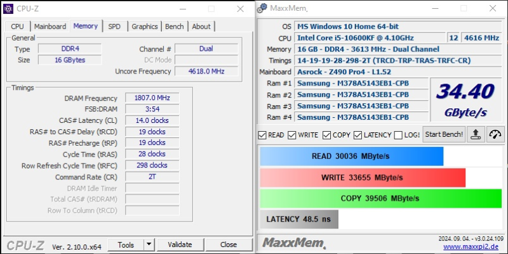
Task: Click the Timings value 14-19-19-28-298-2T
Action: [x=398, y=60]
